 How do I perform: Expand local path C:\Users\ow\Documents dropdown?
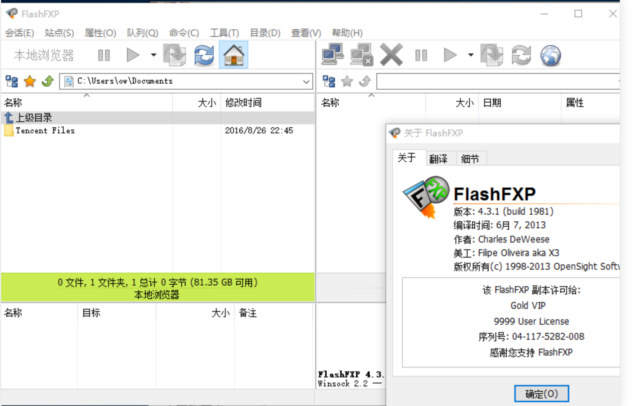pyautogui.click(x=306, y=81)
